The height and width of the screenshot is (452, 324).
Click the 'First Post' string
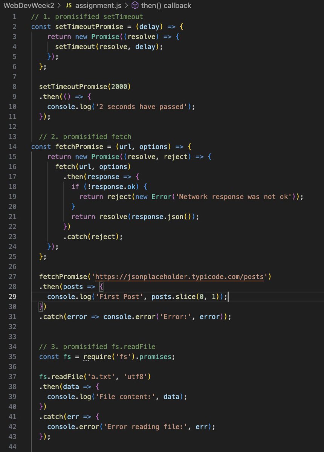[119, 296]
